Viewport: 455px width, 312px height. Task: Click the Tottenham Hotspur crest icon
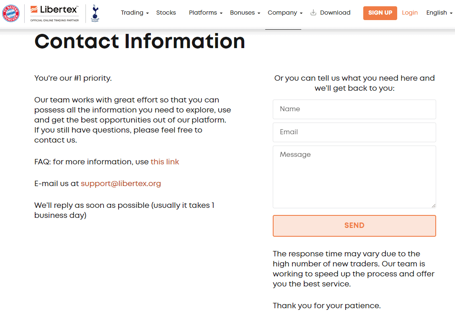click(95, 13)
